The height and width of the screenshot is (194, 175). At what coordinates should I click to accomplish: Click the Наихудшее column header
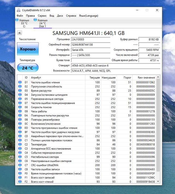click(109, 78)
